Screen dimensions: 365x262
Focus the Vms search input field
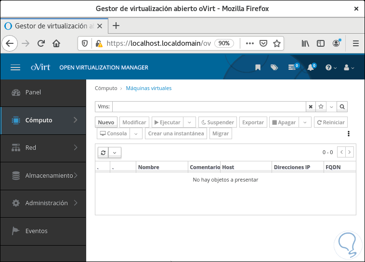point(209,106)
